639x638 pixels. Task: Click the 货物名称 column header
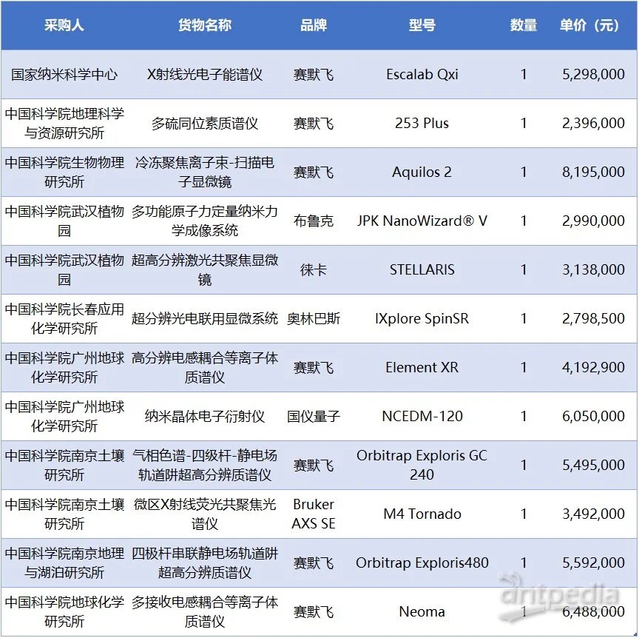pyautogui.click(x=205, y=25)
